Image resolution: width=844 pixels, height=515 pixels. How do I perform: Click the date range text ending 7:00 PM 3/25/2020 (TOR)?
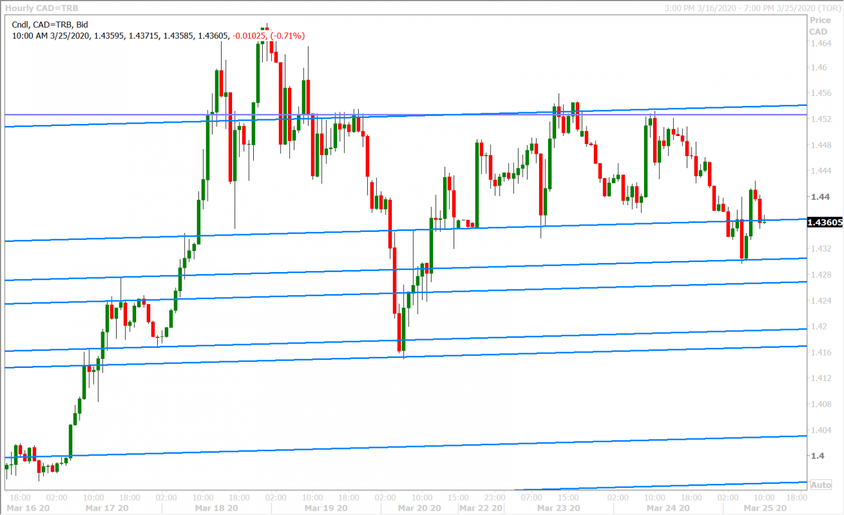coord(753,8)
